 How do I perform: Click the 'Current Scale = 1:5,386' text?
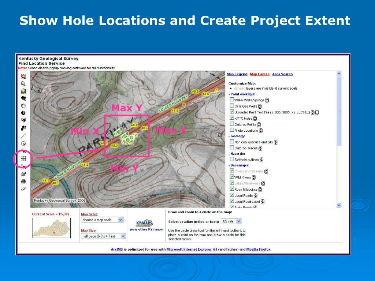pyautogui.click(x=51, y=214)
